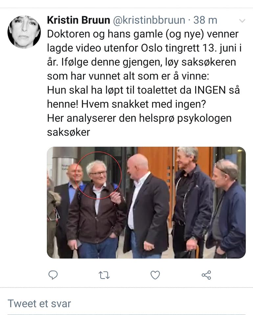Like the tweet with heart icon
This screenshot has height=315, width=253.
pyautogui.click(x=155, y=275)
